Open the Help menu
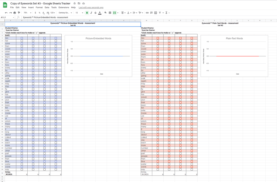This screenshot has width=277, height=182. pyautogui.click(x=73, y=7)
